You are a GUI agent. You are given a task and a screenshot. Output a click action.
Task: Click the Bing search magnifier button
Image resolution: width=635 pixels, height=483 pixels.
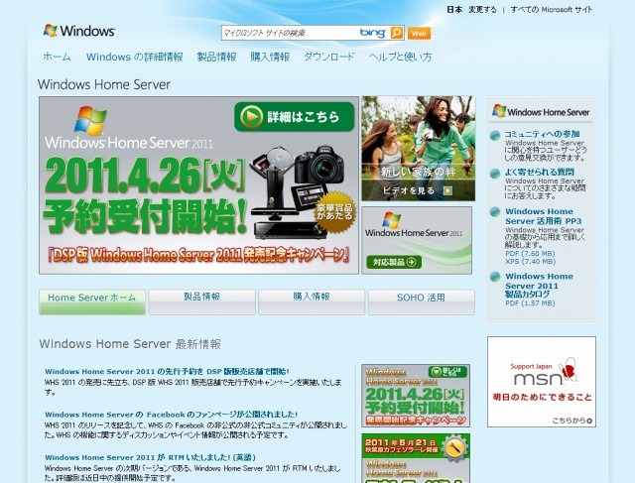tap(397, 33)
